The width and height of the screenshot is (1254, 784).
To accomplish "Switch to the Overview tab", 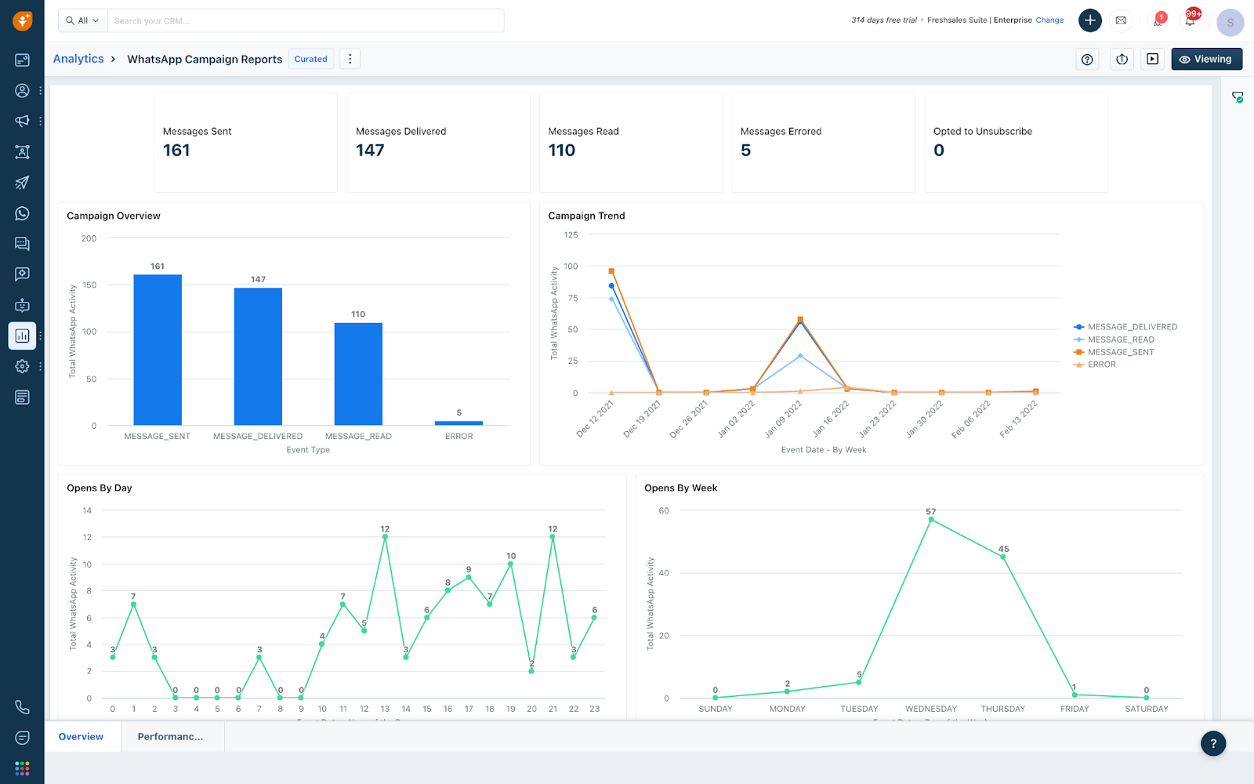I will [x=82, y=737].
